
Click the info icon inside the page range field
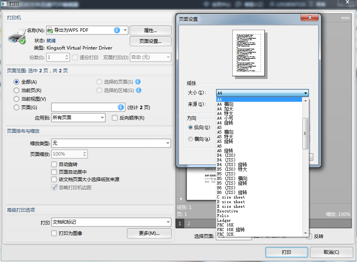pos(121,107)
